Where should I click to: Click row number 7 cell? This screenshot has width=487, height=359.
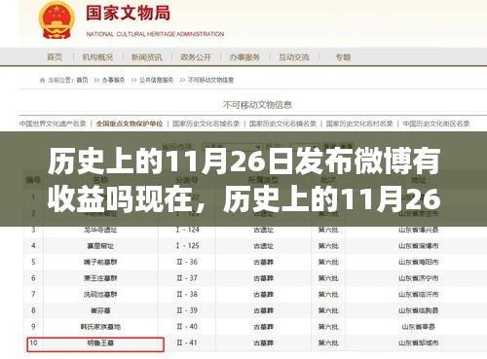tap(33, 295)
